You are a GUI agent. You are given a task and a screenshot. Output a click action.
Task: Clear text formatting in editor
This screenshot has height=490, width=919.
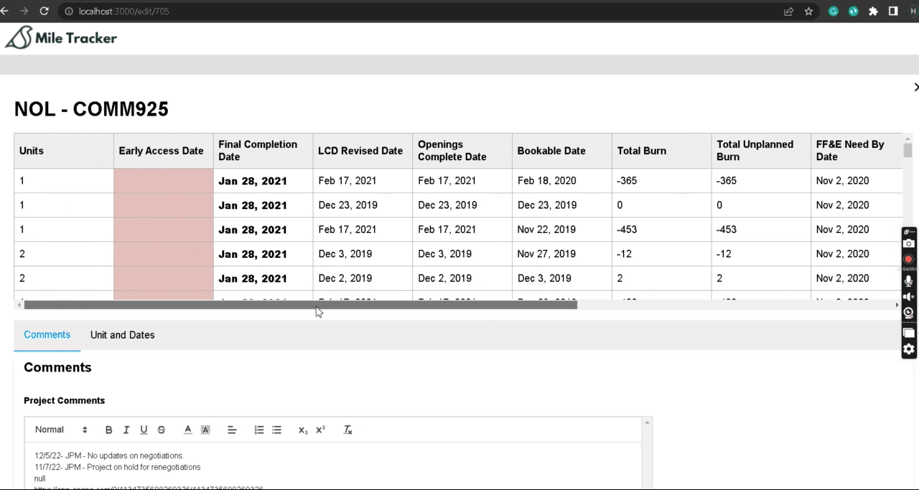pos(347,430)
